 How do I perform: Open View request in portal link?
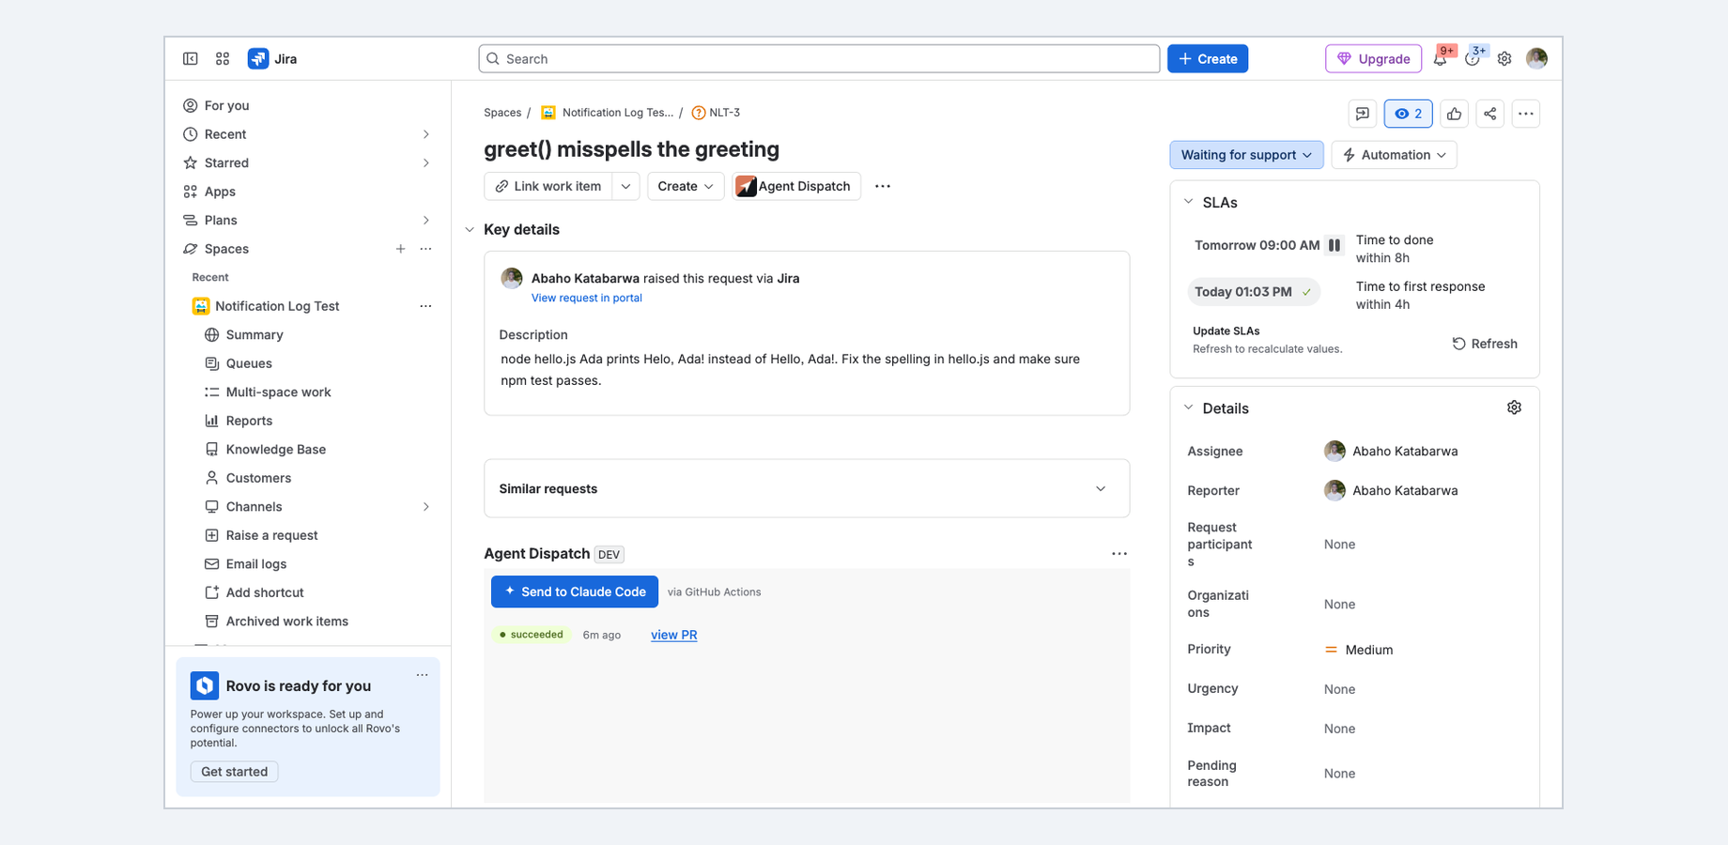pyautogui.click(x=587, y=298)
